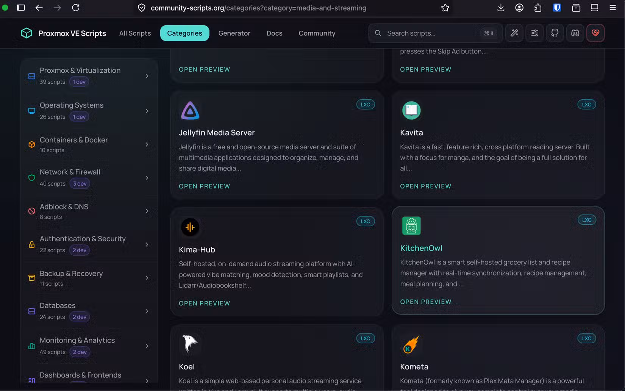Click the Proxmox & Virtualization category icon
Viewport: 625px width, 391px height.
(x=32, y=76)
